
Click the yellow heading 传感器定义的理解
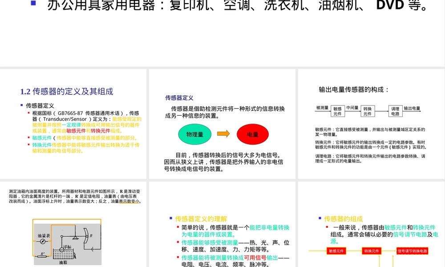point(201,219)
